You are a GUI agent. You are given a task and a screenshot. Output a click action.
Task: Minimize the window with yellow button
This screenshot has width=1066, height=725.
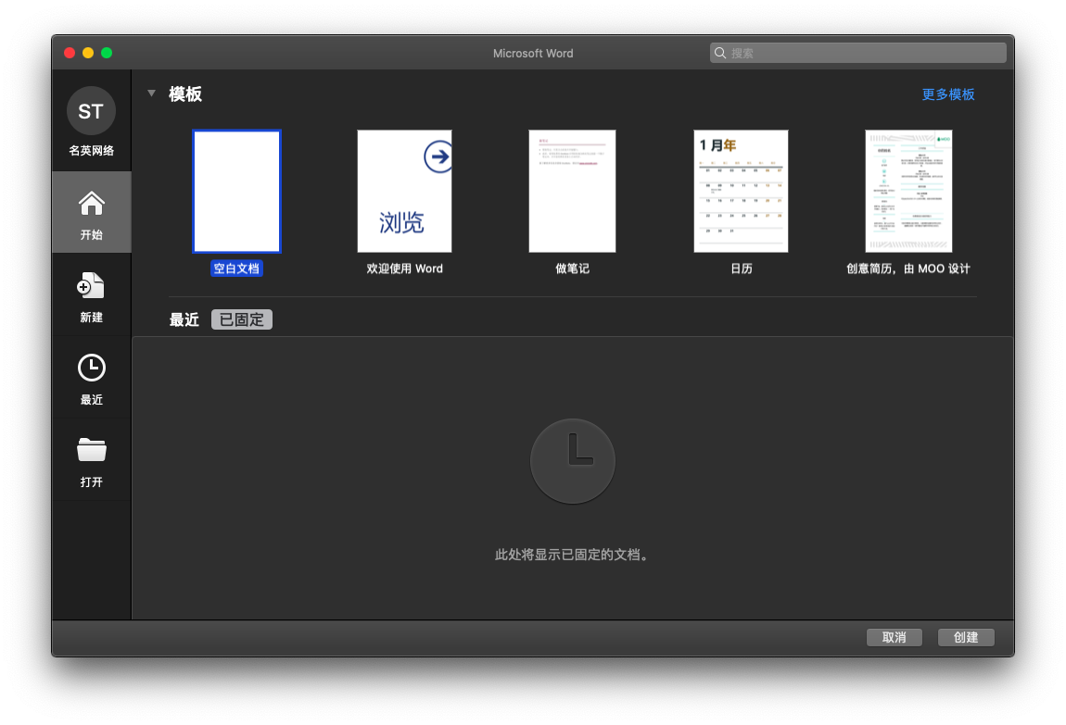click(88, 53)
